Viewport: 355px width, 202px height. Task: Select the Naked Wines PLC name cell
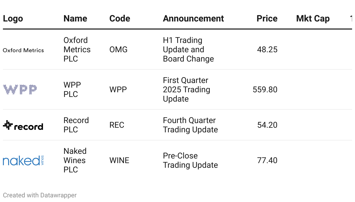point(75,160)
